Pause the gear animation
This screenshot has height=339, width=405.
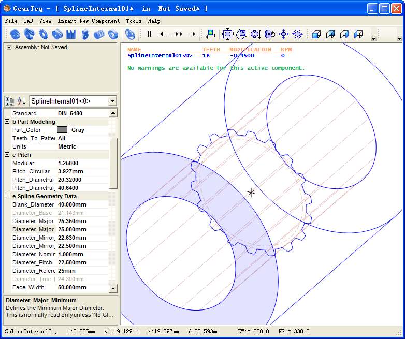tap(149, 34)
